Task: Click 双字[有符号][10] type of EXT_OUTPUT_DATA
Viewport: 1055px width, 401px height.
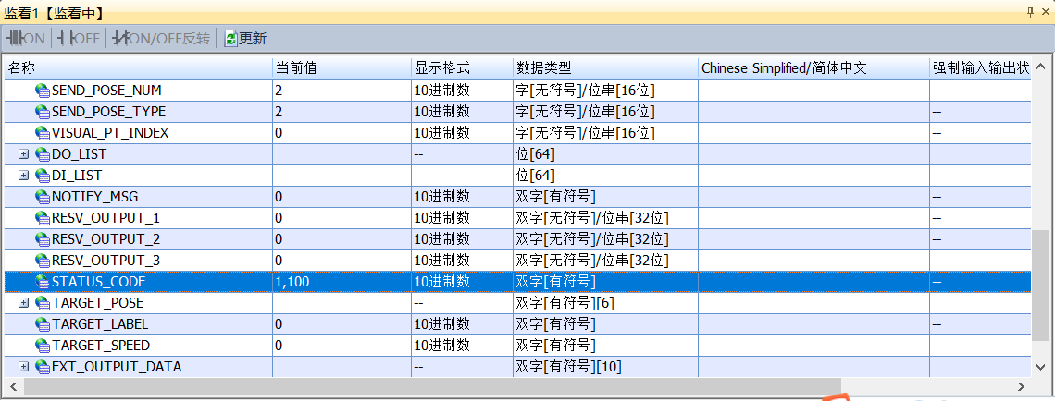Action: 568,367
